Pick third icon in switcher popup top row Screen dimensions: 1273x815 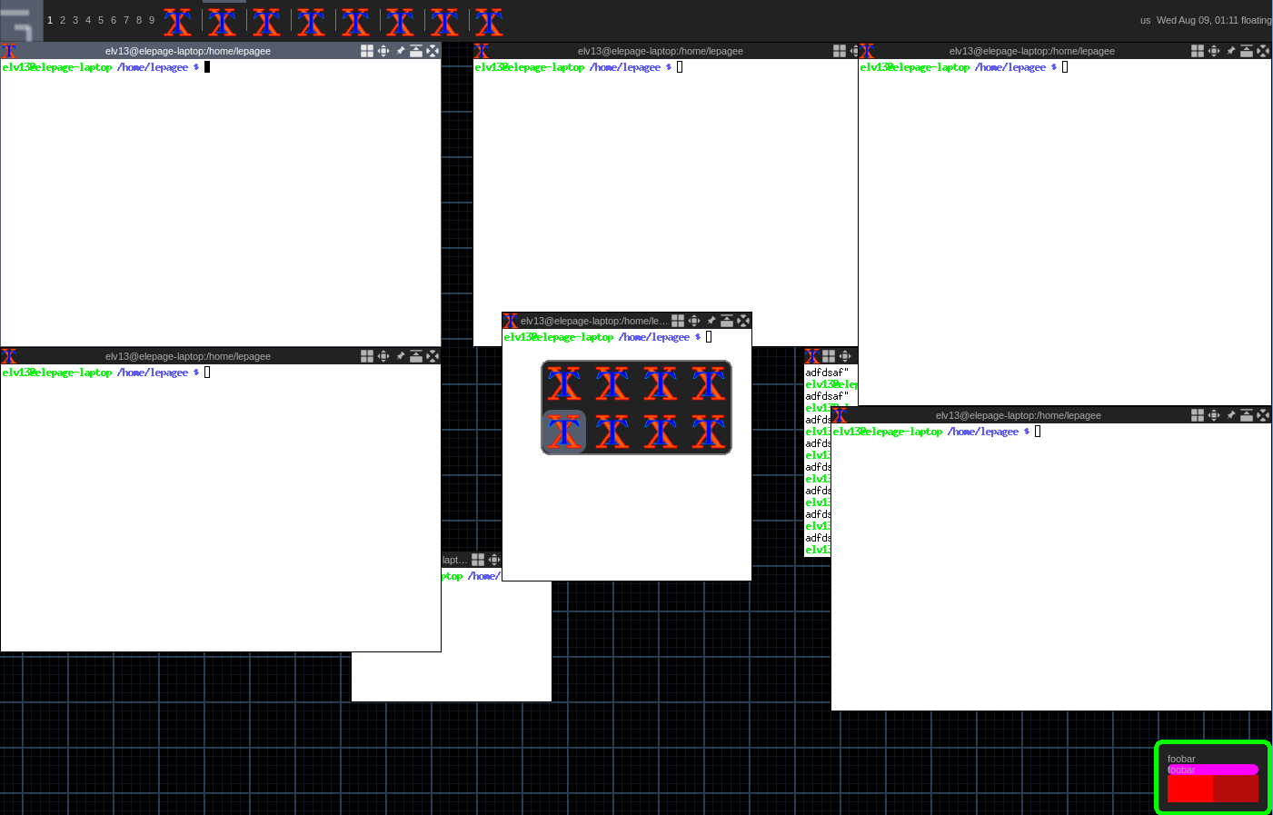pyautogui.click(x=661, y=383)
